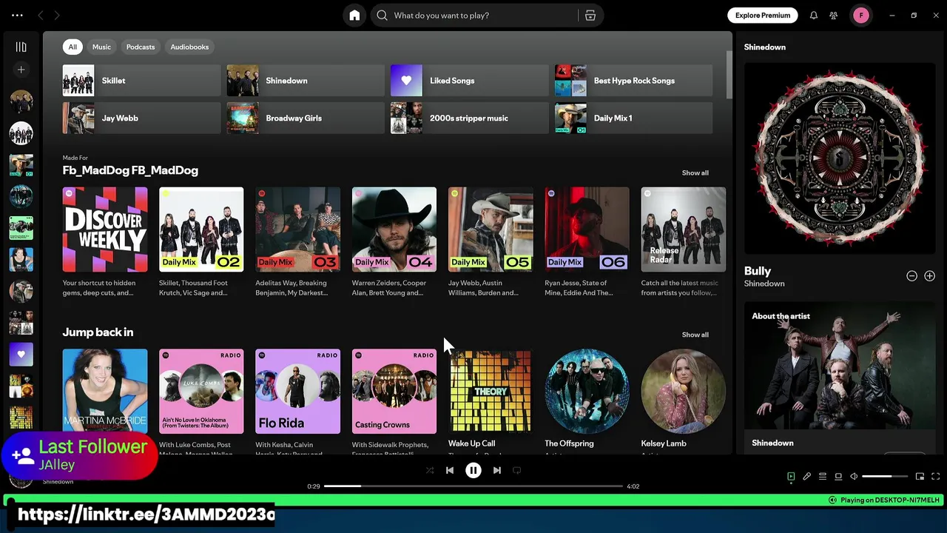The image size is (947, 533).
Task: Open the Discover Weekly playlist card
Action: click(x=105, y=241)
